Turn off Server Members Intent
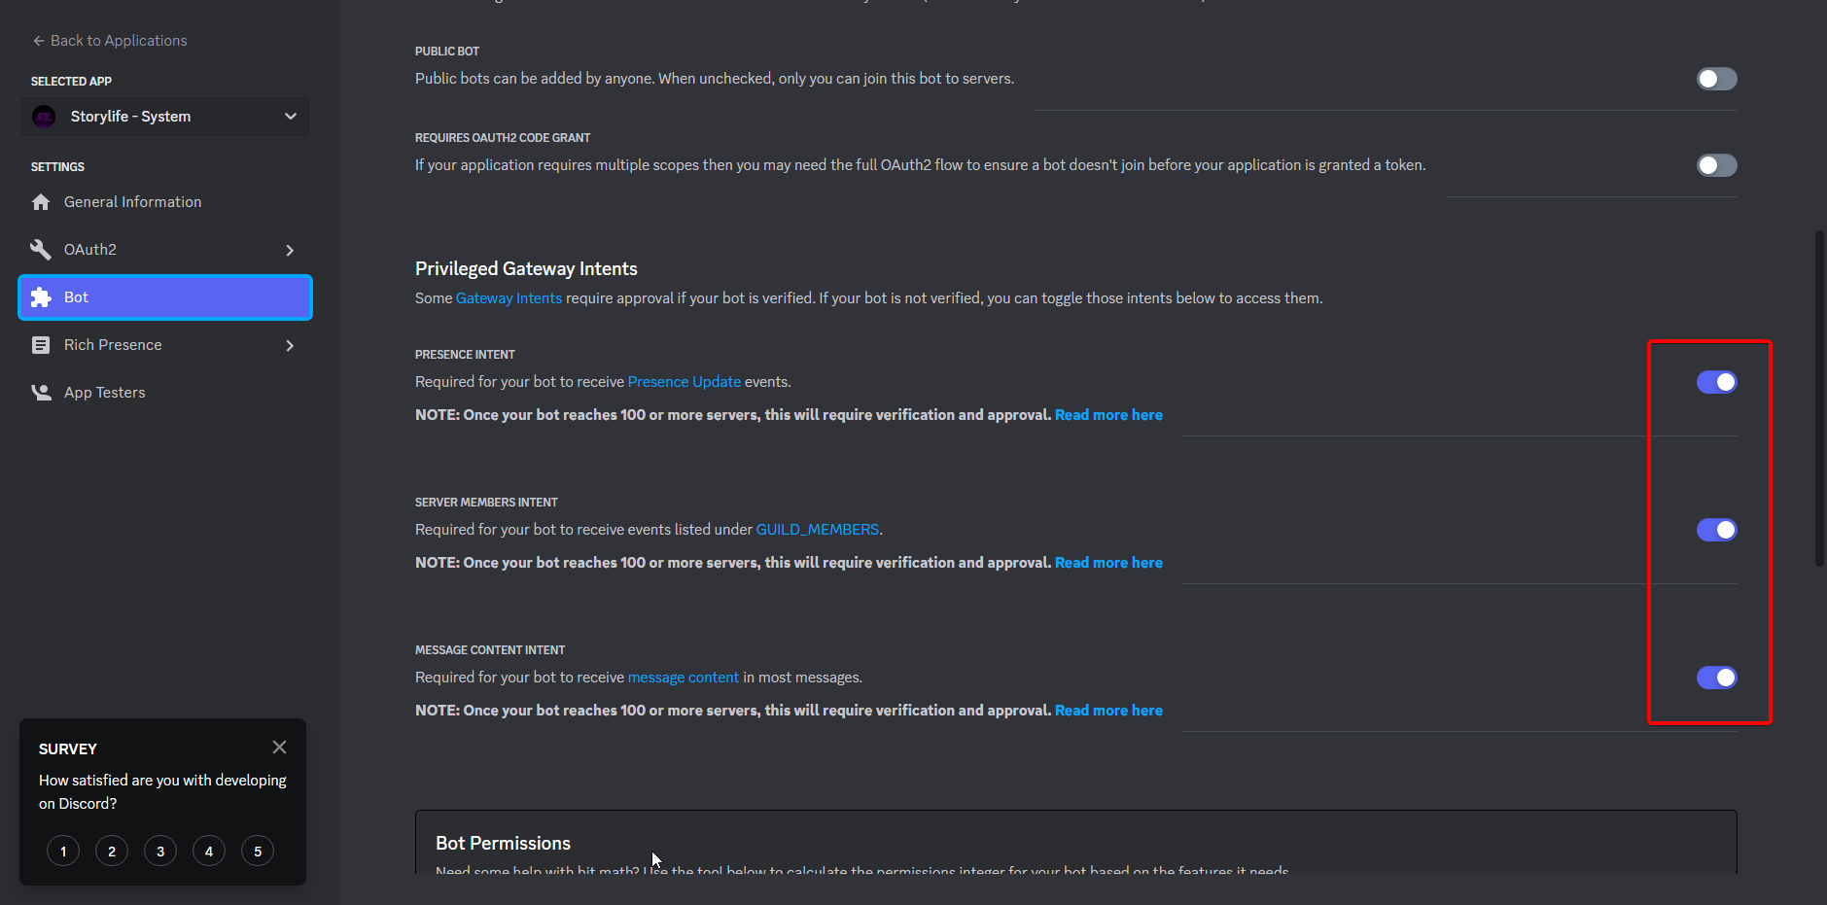 (x=1716, y=530)
